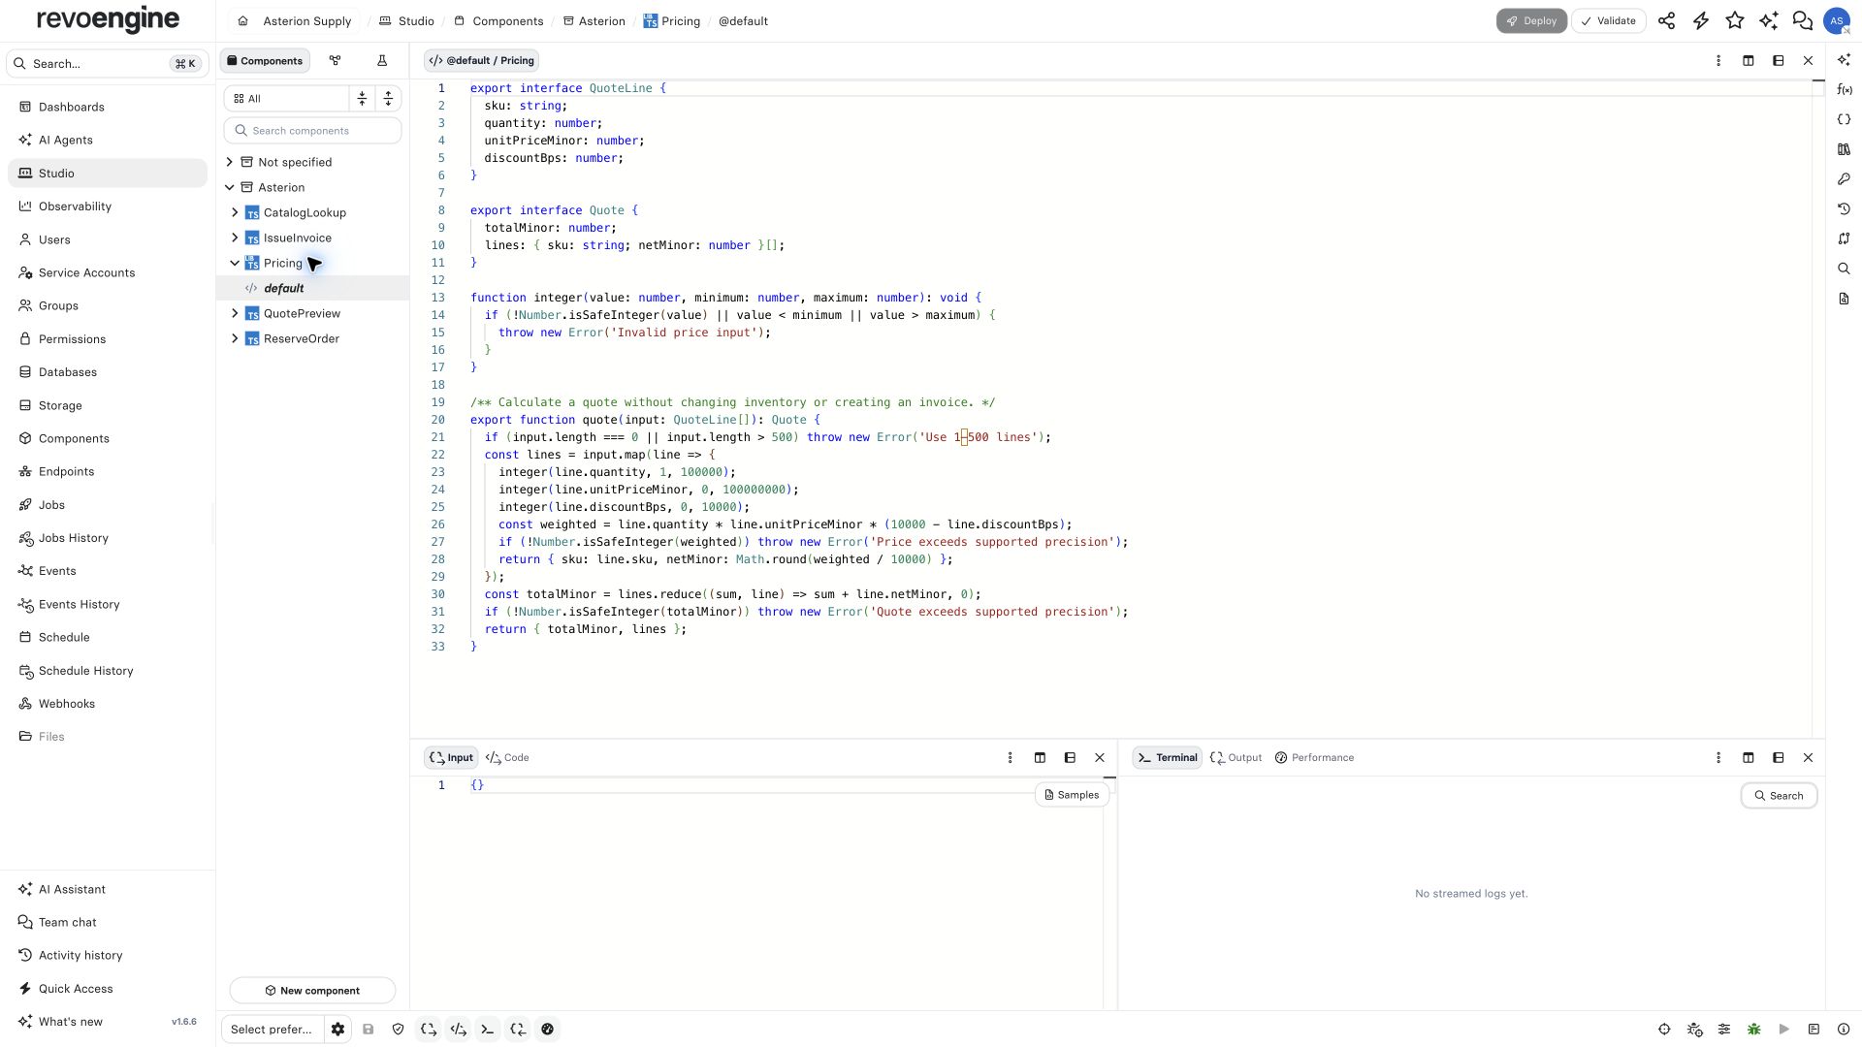Open version history clock icon in right rail
This screenshot has height=1047, width=1862.
coord(1844,208)
